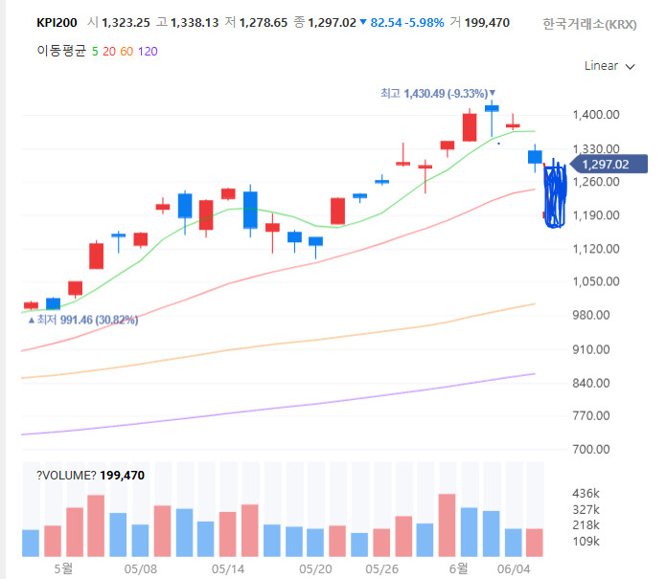The image size is (666, 579).
Task: Click the ?VOLUME? 199,470 label
Action: point(90,476)
